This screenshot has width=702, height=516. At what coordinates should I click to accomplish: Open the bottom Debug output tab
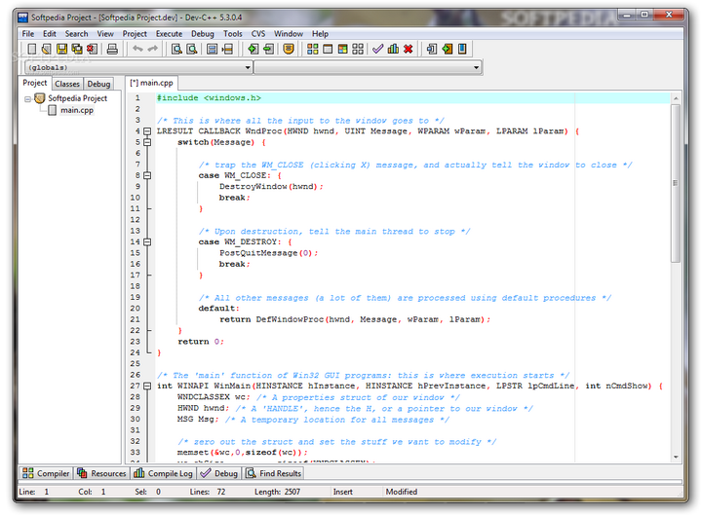coord(219,473)
